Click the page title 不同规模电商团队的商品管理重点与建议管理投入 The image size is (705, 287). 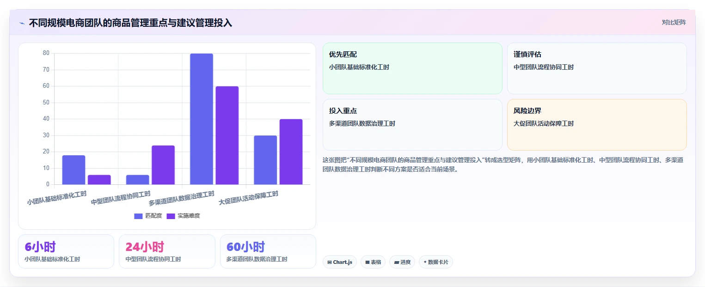pos(130,23)
